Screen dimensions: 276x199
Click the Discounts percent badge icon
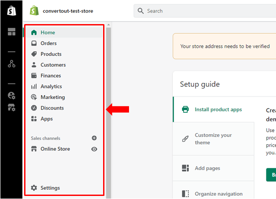coord(34,108)
